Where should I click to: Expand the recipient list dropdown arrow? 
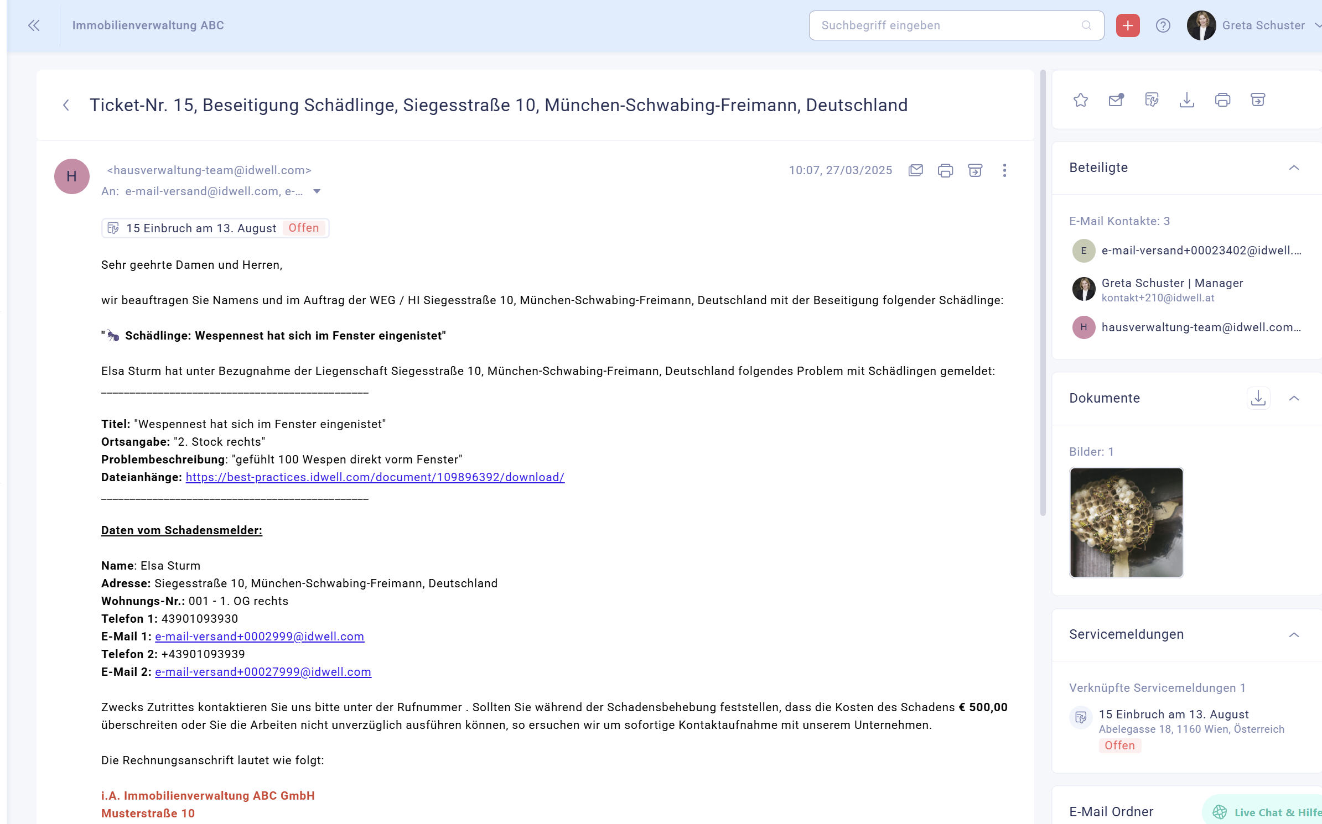point(317,191)
